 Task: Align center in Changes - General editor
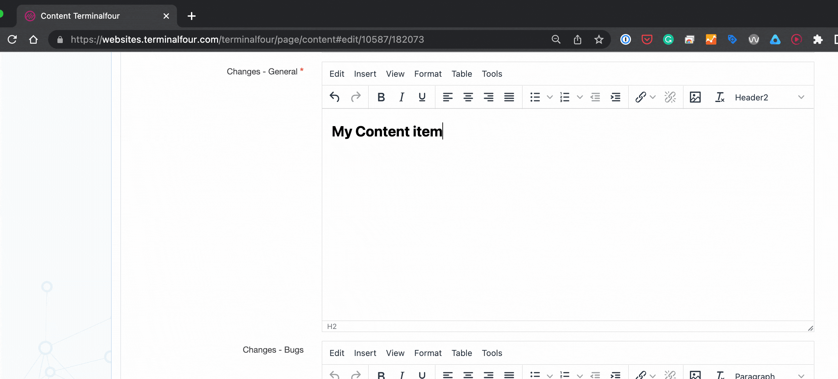468,97
